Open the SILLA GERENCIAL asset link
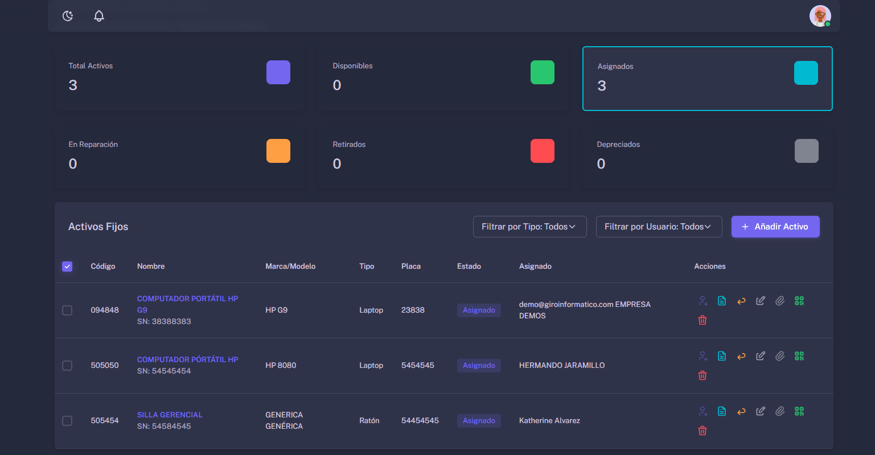The width and height of the screenshot is (875, 455). 170,415
